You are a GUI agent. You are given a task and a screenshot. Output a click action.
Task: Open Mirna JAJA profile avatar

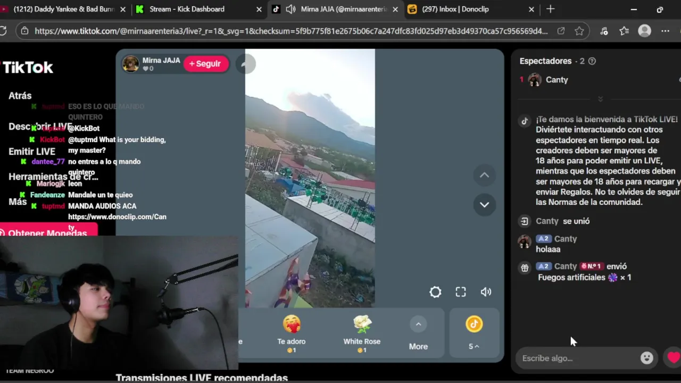130,64
